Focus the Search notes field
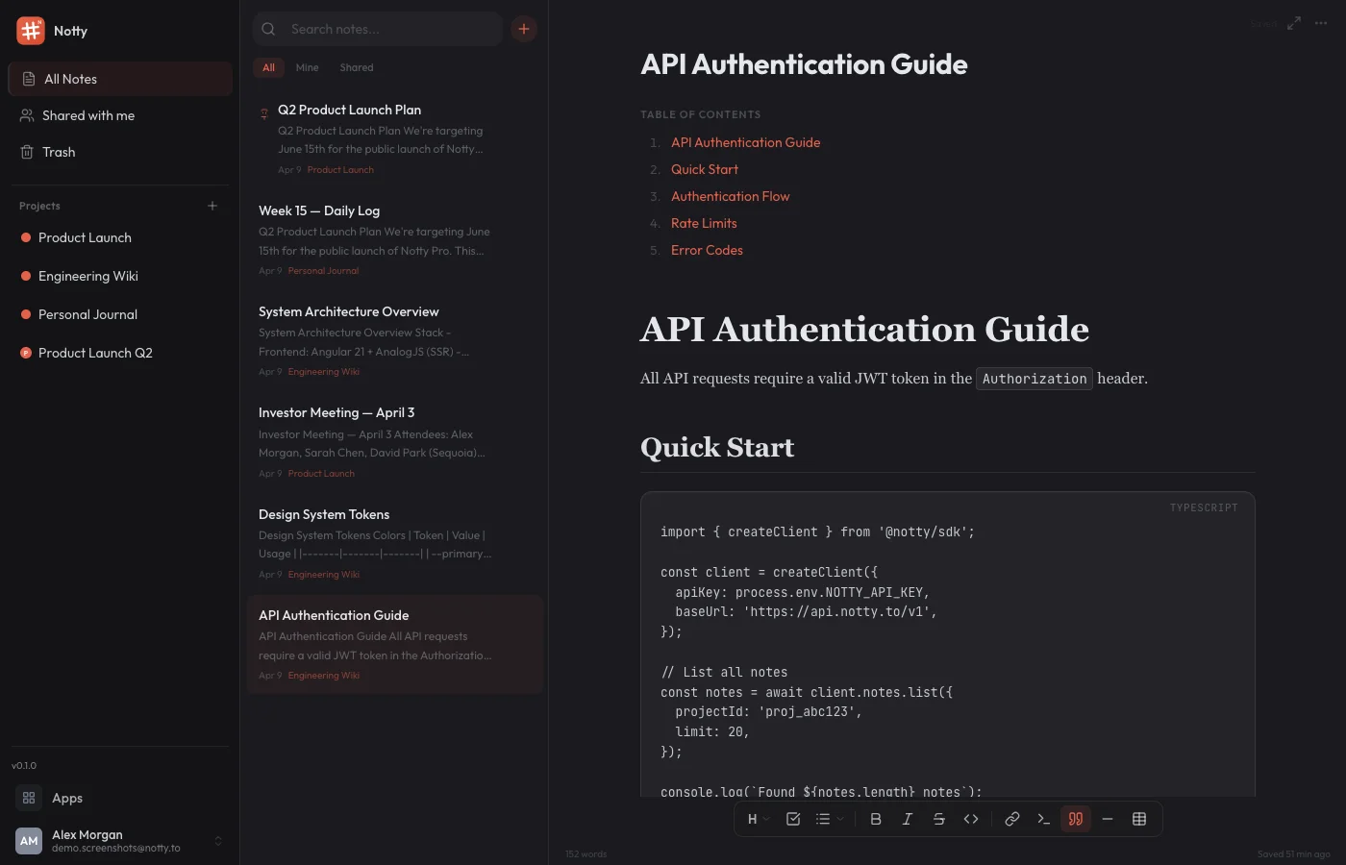 (x=378, y=29)
